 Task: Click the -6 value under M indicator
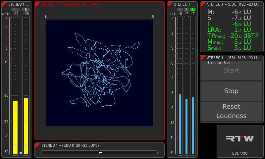(180, 14)
